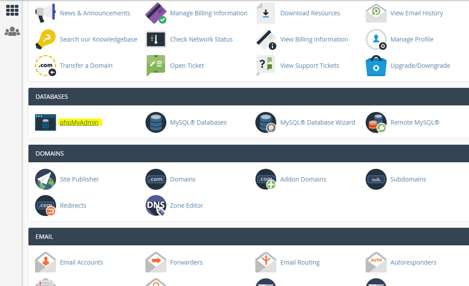
Task: Click the Open Ticket link
Action: click(x=187, y=65)
